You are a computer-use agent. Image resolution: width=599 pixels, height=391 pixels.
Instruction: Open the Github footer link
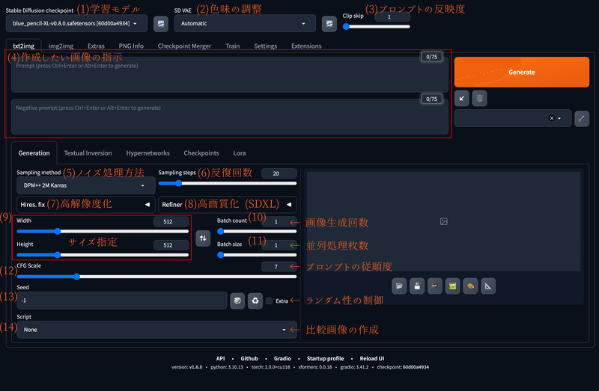coord(249,359)
